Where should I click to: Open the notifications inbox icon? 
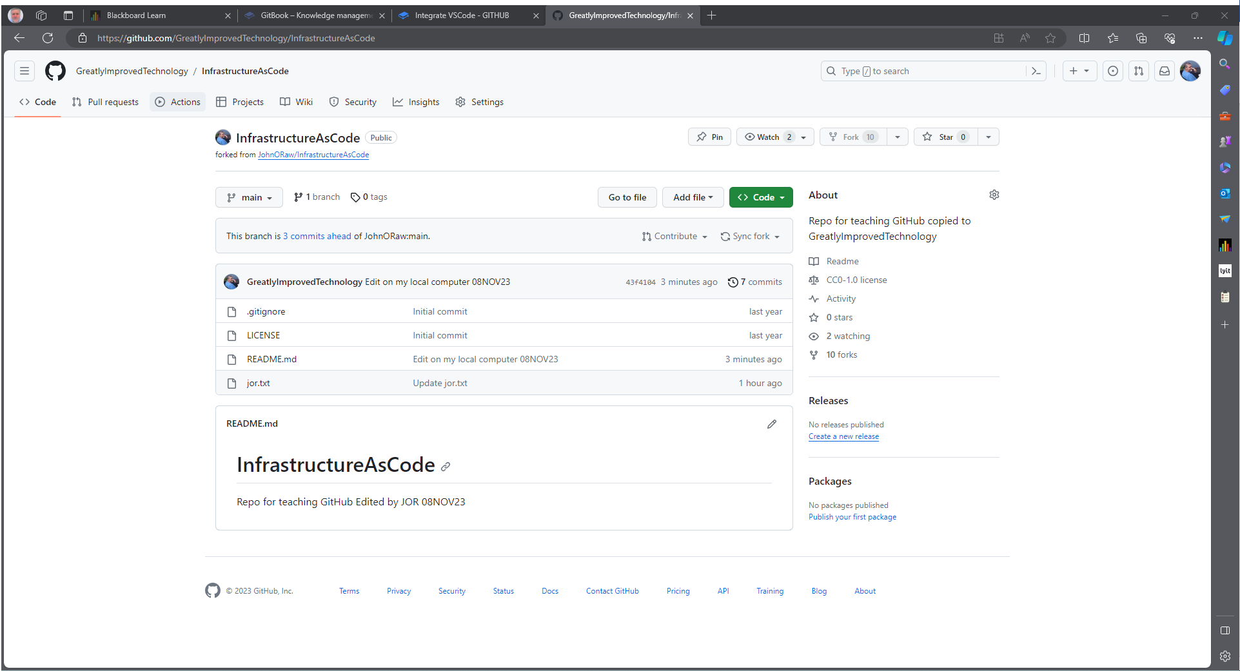click(1165, 71)
